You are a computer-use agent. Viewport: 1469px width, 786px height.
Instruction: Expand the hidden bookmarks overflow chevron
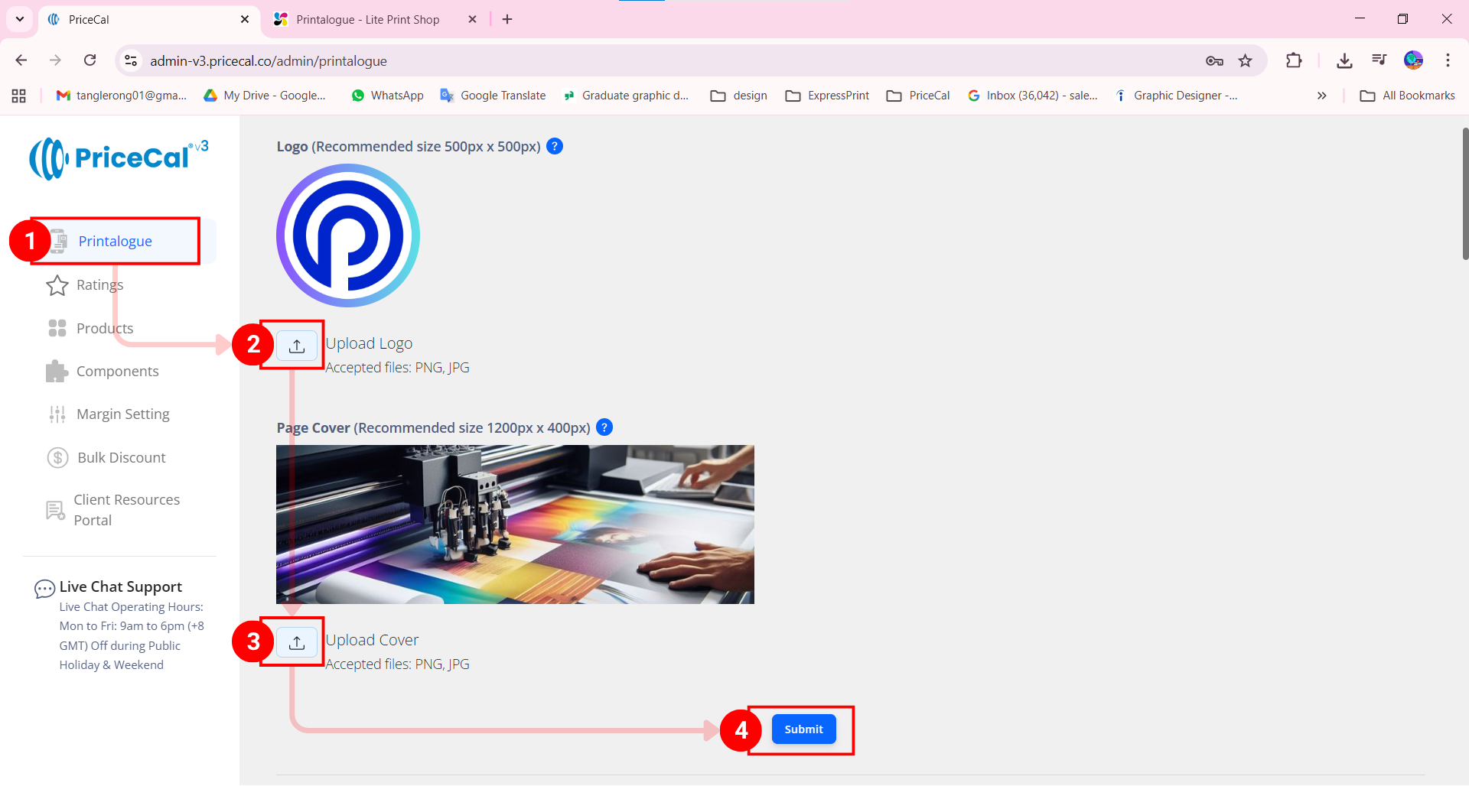click(1321, 96)
